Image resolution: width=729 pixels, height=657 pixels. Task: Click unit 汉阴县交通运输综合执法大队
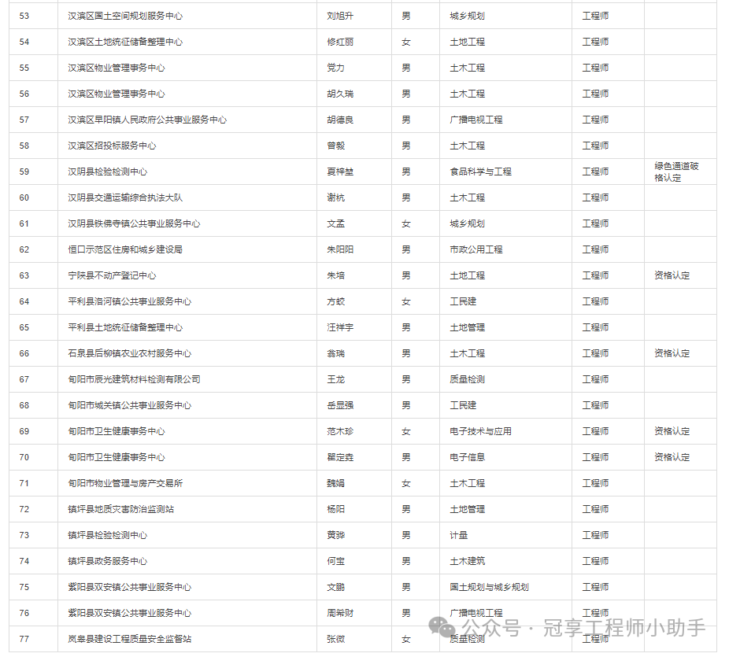tap(125, 198)
